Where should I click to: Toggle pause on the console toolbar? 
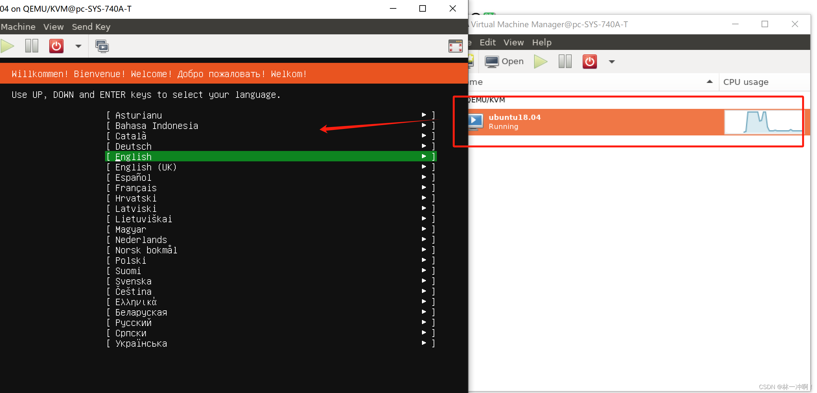(x=31, y=46)
